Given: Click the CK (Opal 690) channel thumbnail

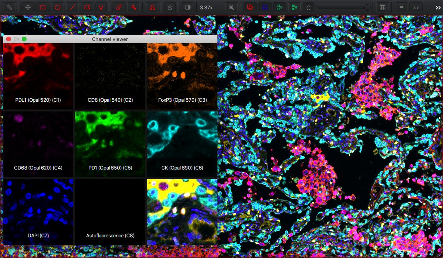Looking at the screenshot, I should [x=182, y=144].
